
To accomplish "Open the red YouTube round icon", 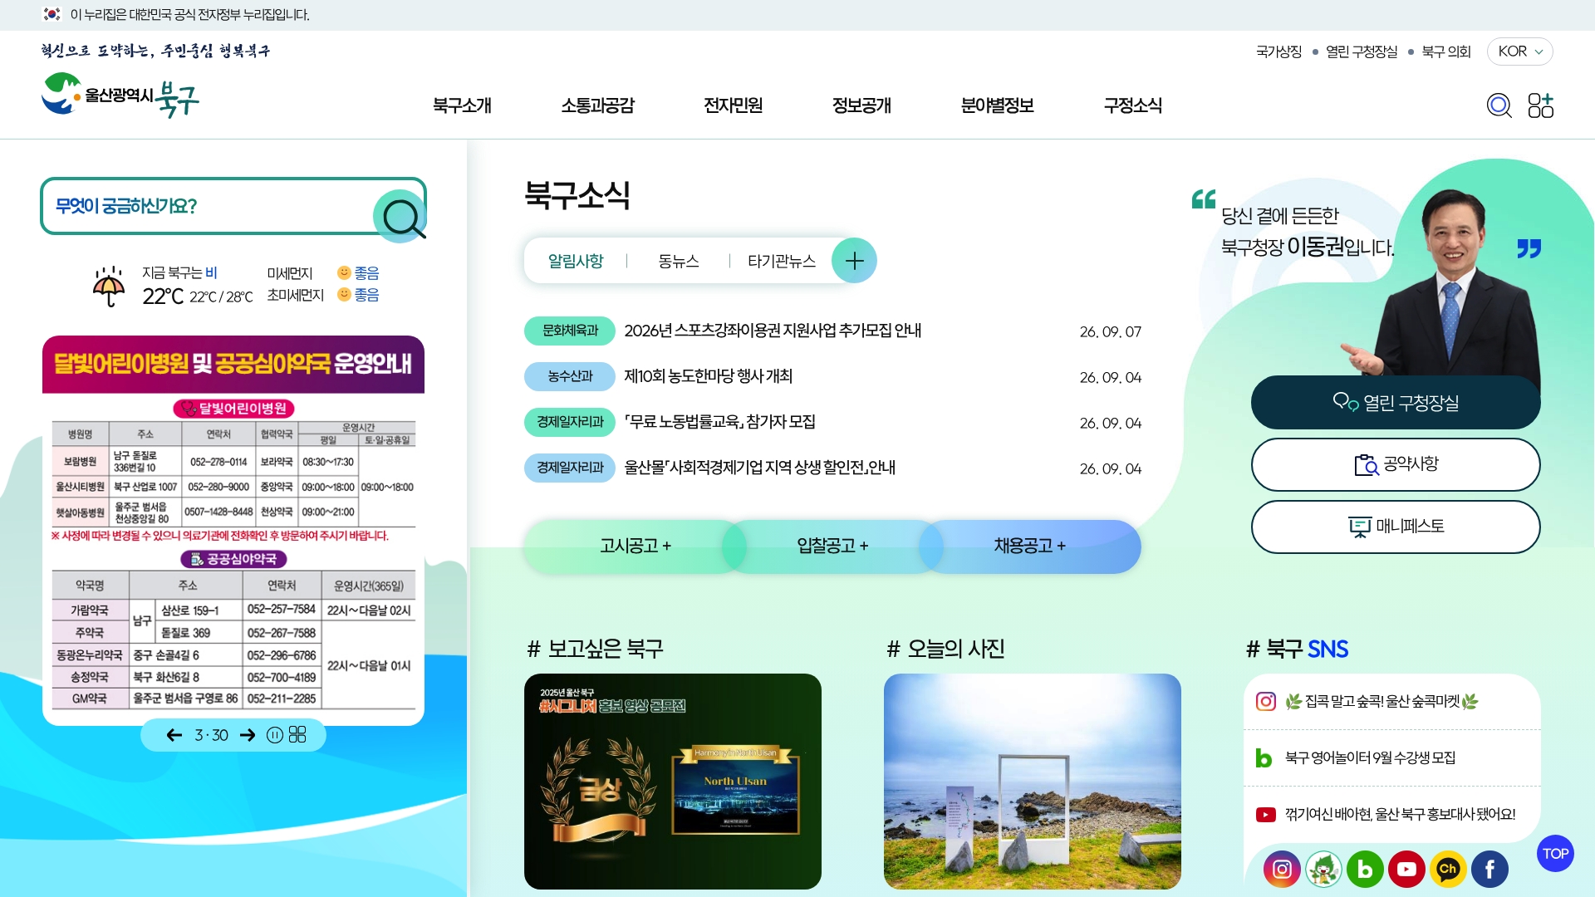I will pyautogui.click(x=1406, y=870).
